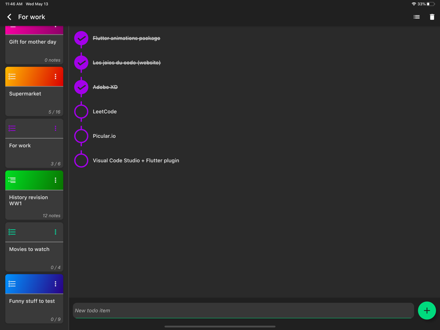
Task: Open the Gift for mother day list
Action: pyautogui.click(x=34, y=45)
